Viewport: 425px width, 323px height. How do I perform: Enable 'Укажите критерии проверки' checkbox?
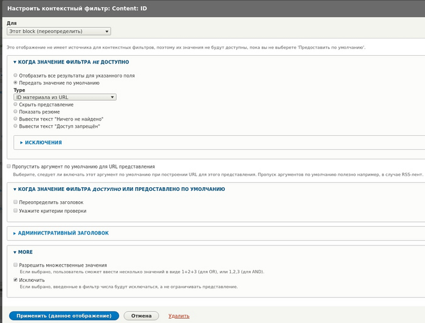pyautogui.click(x=16, y=211)
